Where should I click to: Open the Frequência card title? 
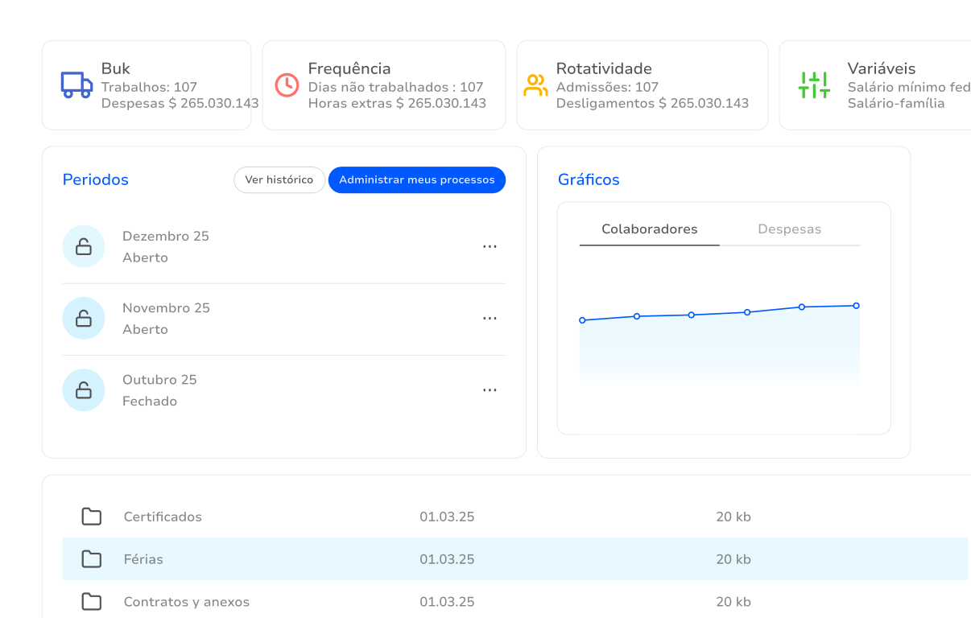click(349, 69)
